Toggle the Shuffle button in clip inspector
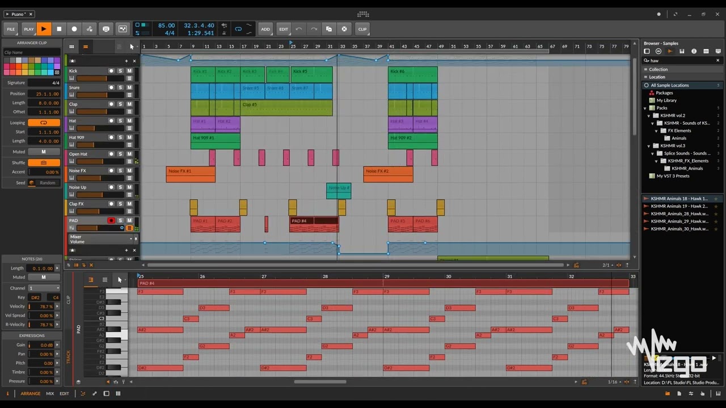This screenshot has width=726, height=408. [43, 163]
